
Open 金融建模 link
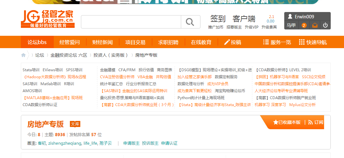108,70
